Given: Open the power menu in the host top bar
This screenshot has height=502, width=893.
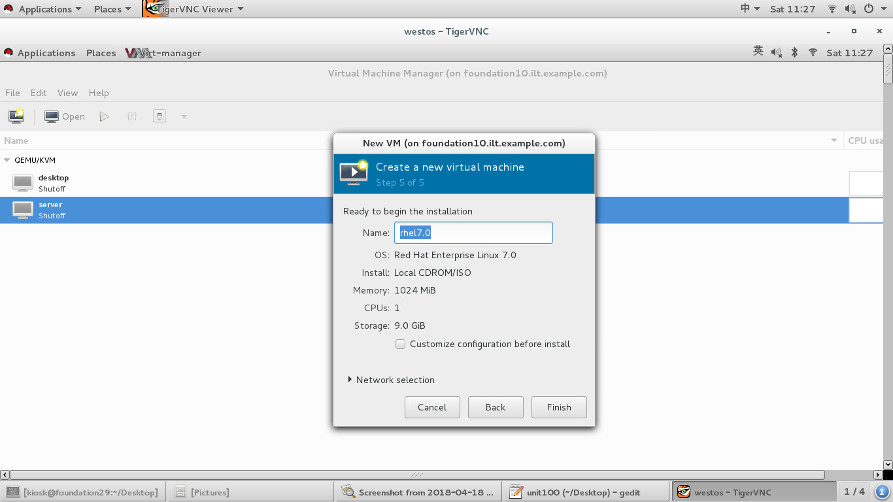Looking at the screenshot, I should tap(873, 9).
